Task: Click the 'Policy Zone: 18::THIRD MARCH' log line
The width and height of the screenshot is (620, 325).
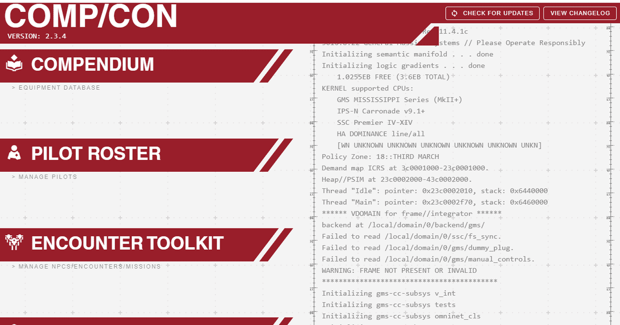Action: 380,156
